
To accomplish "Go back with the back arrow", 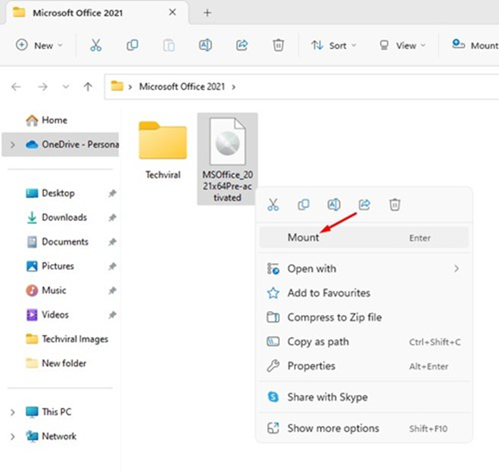I will [16, 86].
